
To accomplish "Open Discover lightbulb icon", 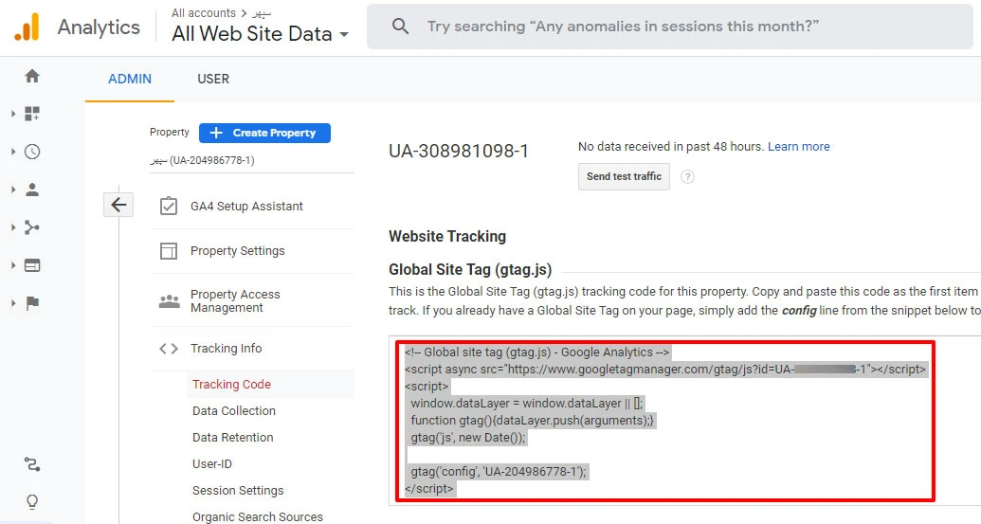I will point(32,501).
